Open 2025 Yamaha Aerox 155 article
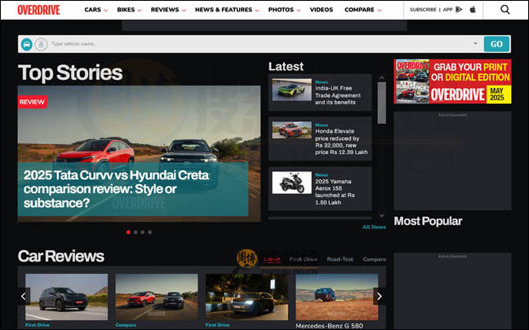529x330 pixels. [x=335, y=192]
